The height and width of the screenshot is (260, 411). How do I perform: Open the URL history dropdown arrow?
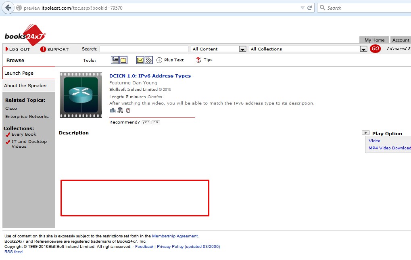(303, 8)
